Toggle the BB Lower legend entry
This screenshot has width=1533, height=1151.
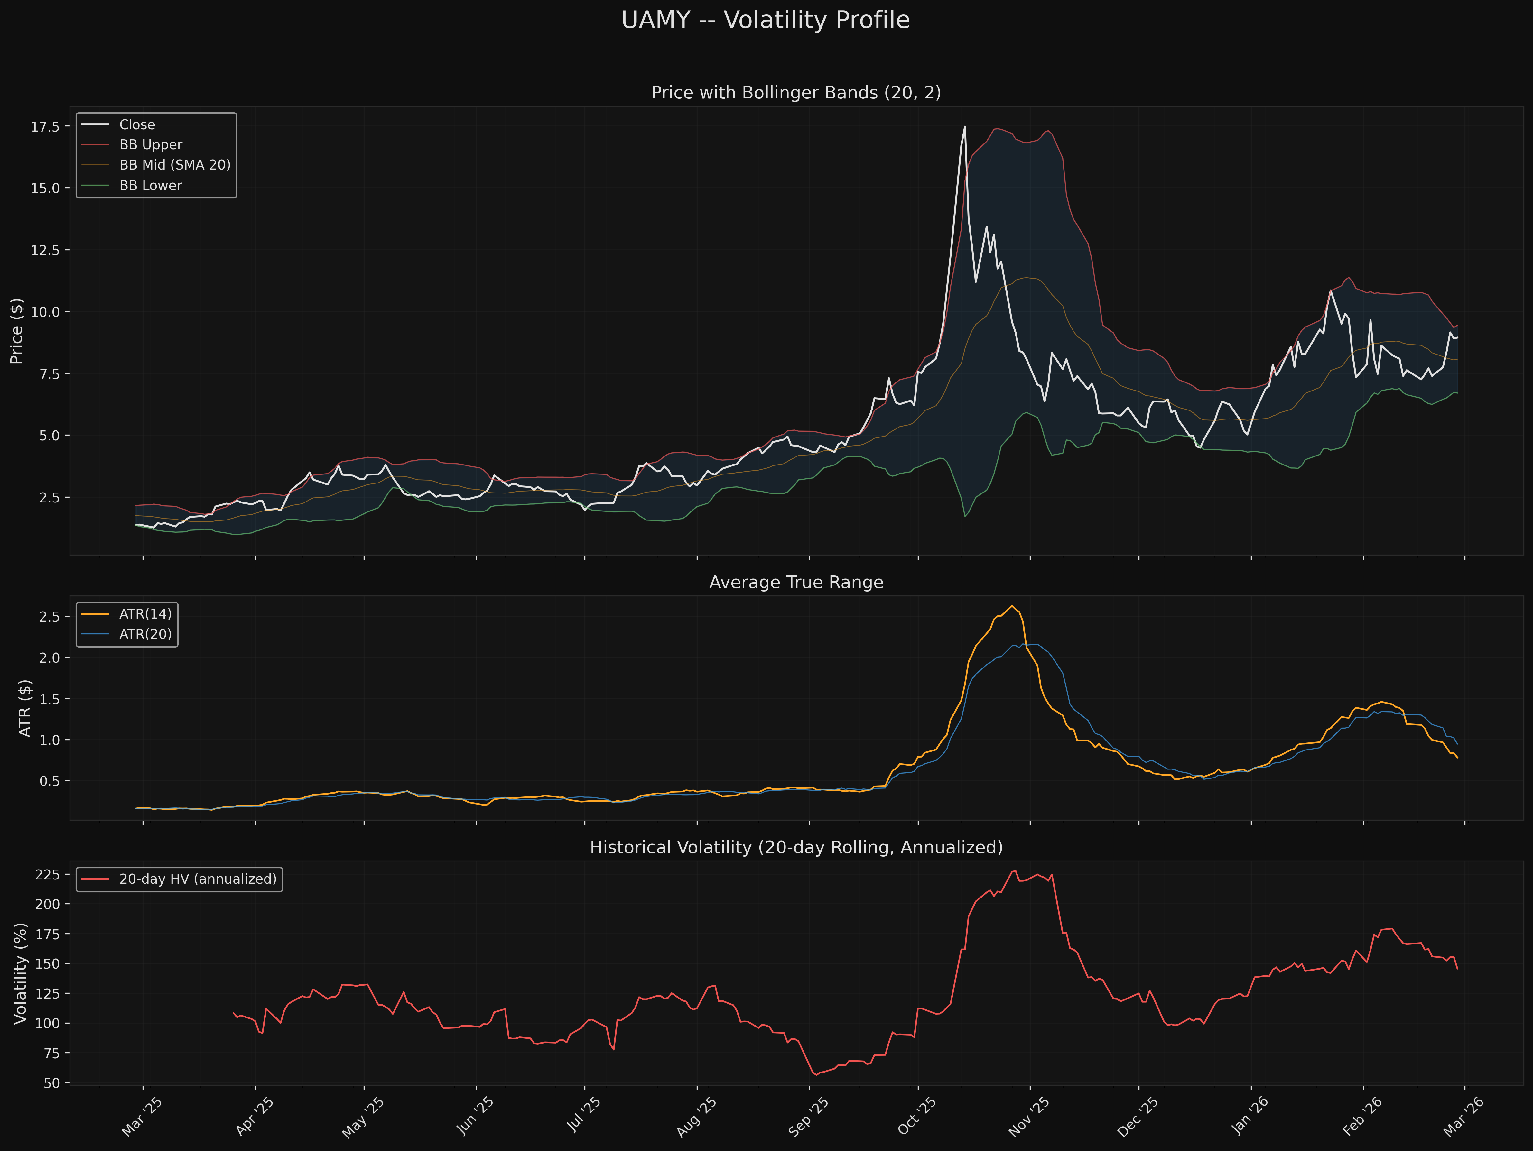tap(149, 185)
